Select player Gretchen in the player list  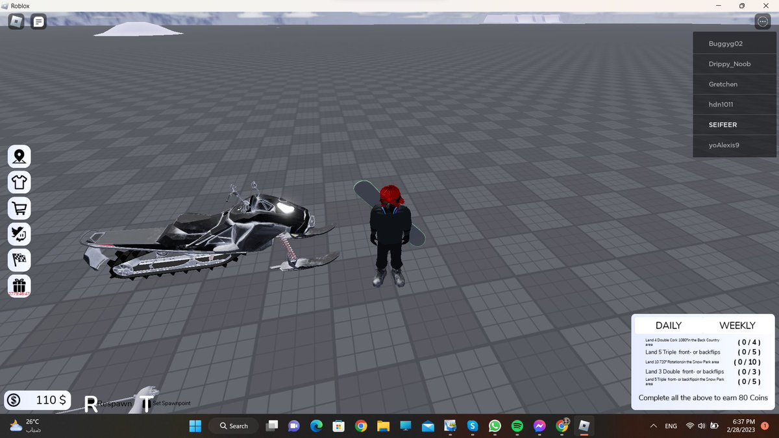tap(734, 84)
